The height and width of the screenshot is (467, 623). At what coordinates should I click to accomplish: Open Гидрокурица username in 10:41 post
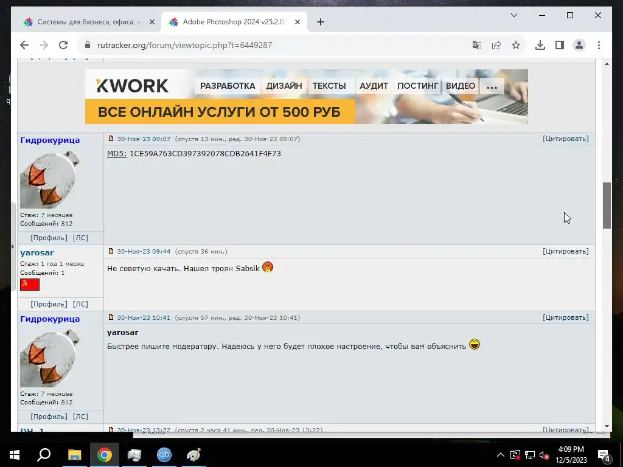click(x=50, y=319)
